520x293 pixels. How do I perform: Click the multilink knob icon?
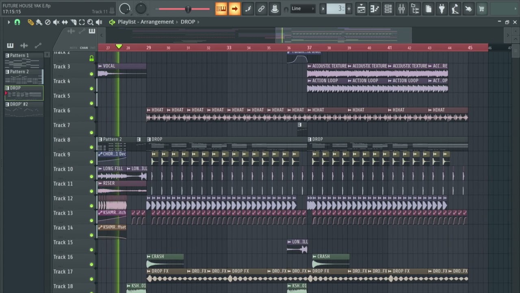tap(275, 9)
